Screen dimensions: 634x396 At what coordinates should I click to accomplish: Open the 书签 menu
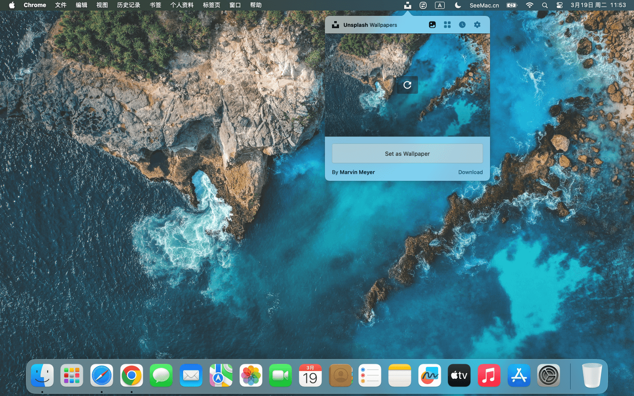155,5
